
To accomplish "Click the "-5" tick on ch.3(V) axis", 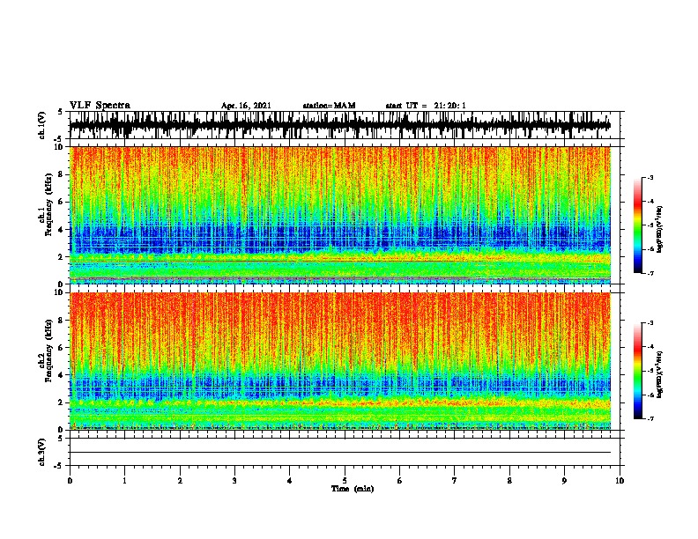I will (59, 466).
